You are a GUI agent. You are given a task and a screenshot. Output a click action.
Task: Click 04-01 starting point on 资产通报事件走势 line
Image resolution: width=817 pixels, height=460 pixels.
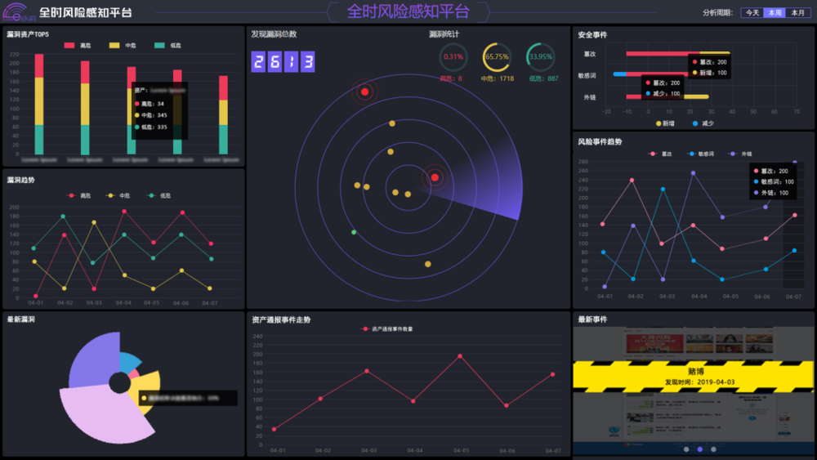point(274,429)
